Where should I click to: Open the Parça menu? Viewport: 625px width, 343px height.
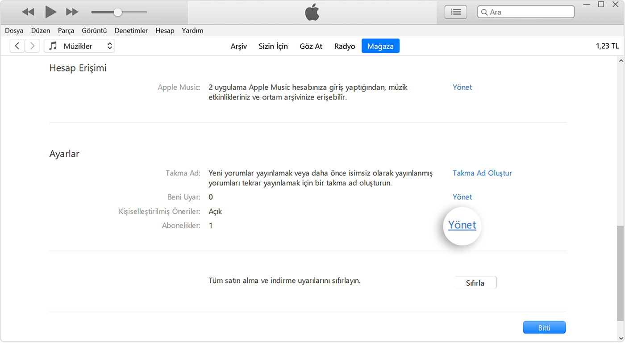pyautogui.click(x=66, y=30)
